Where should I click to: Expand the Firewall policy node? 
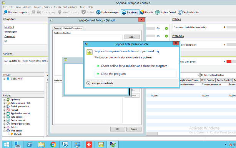point(5,110)
